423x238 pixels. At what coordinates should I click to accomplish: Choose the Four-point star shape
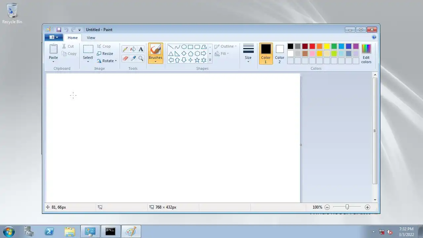click(x=191, y=60)
